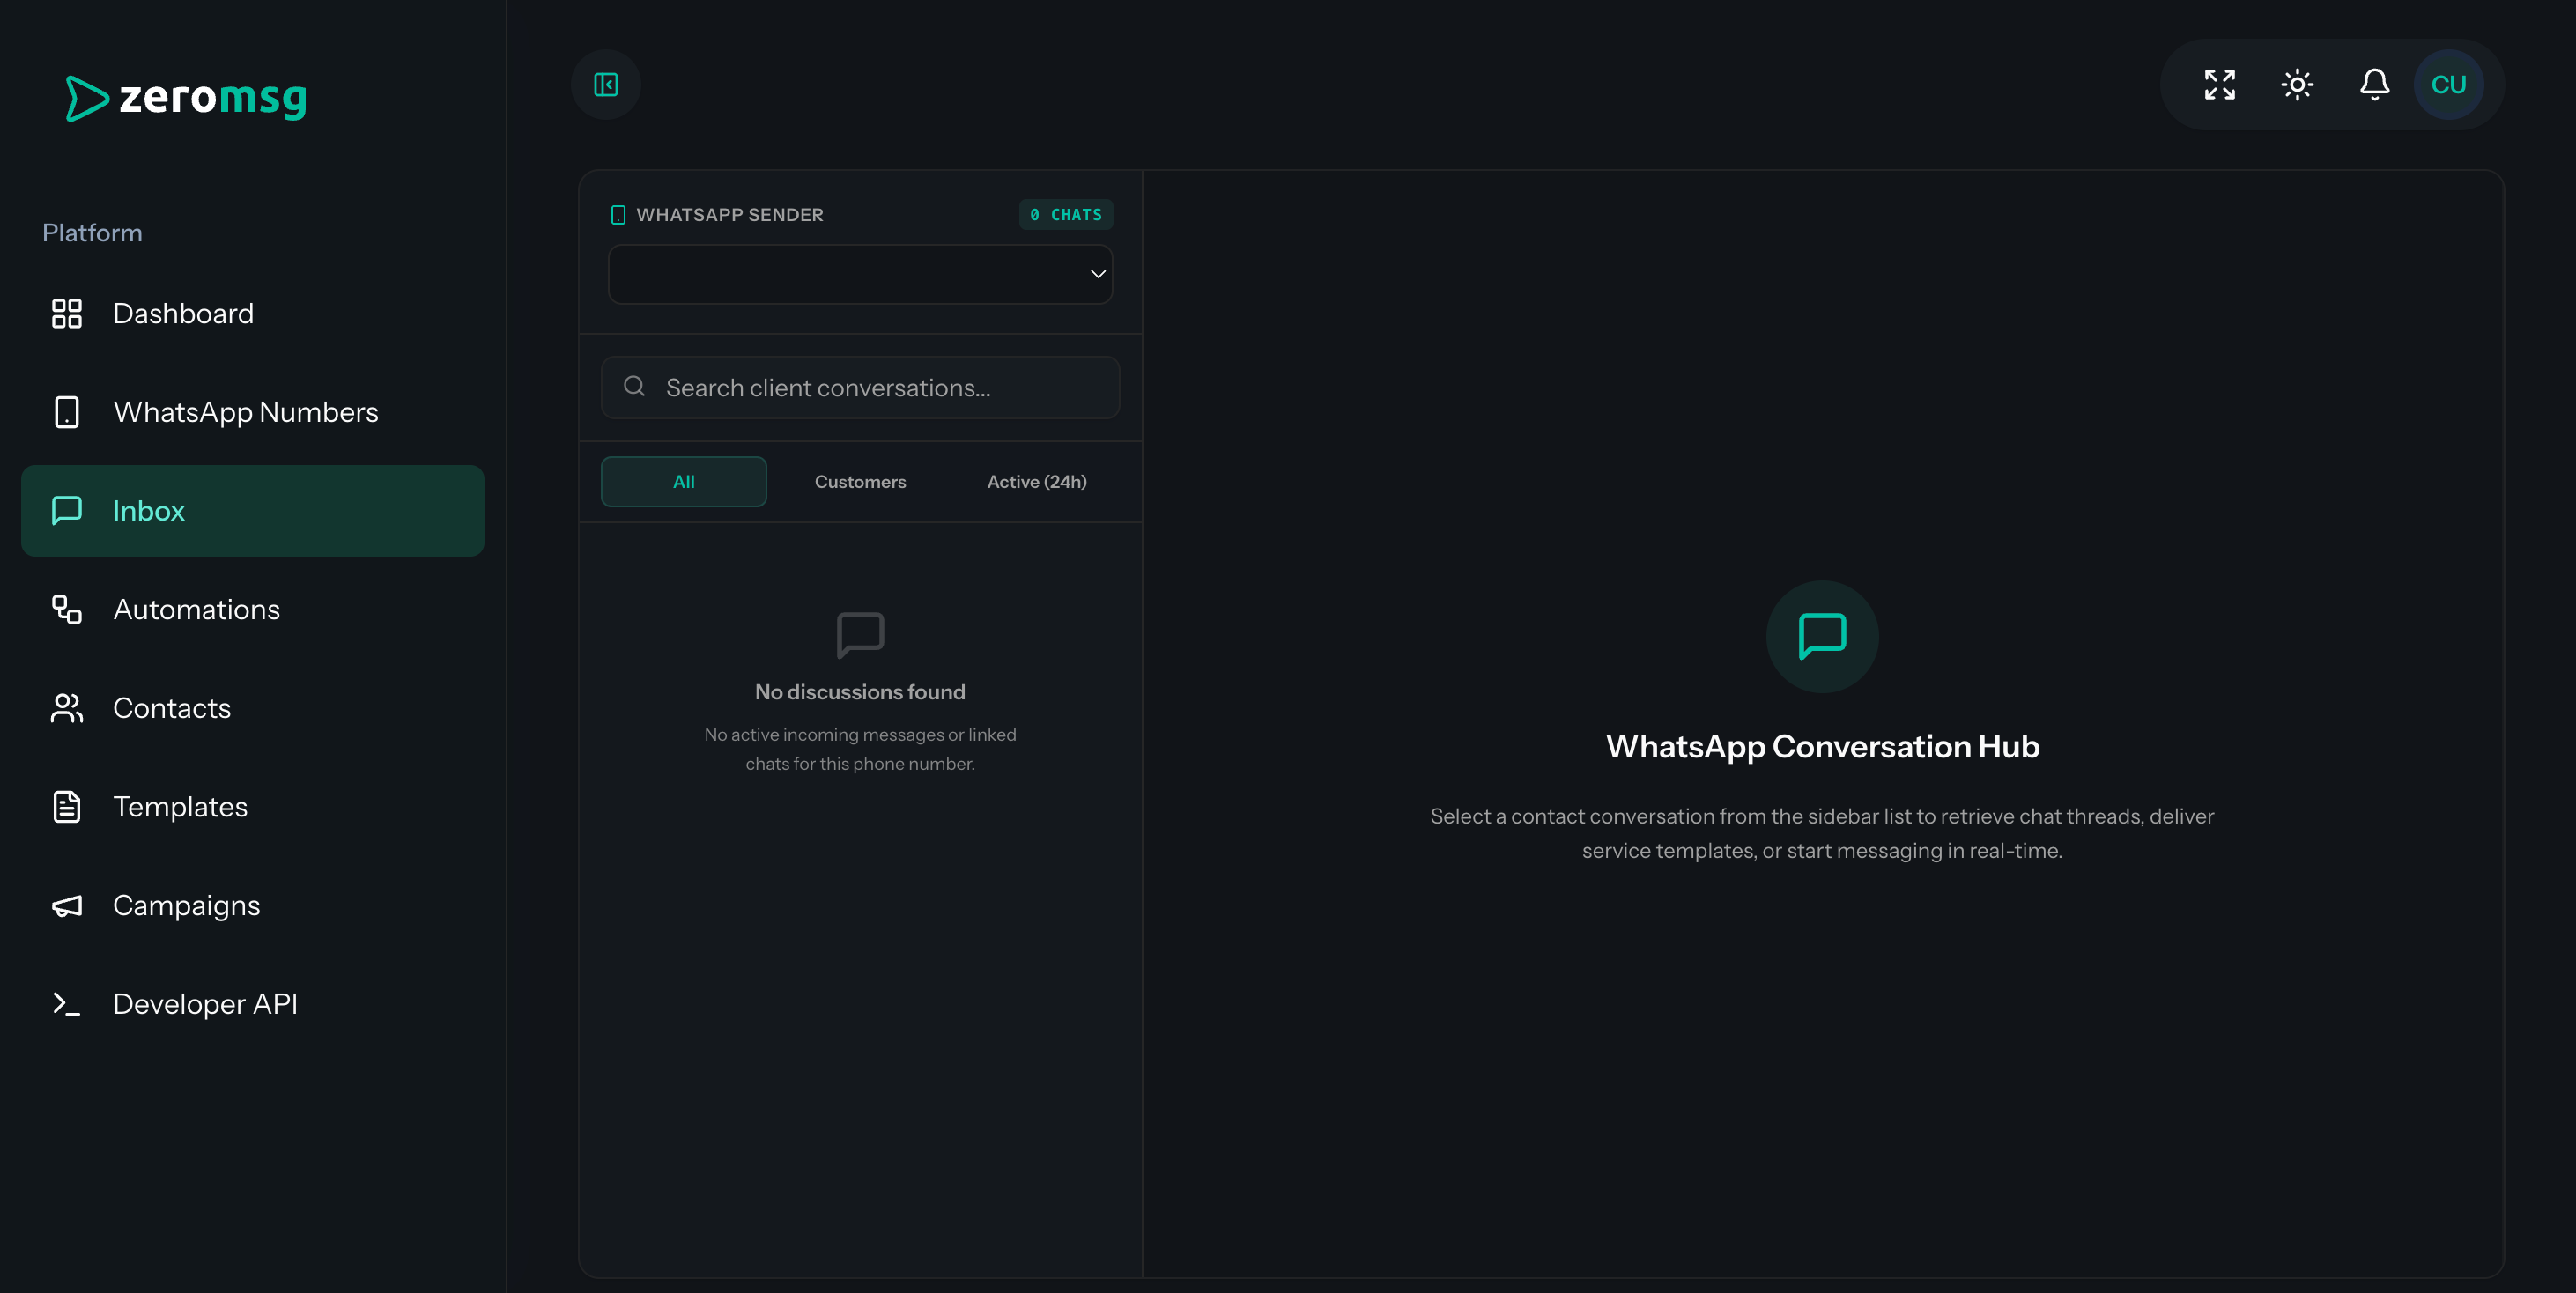
Task: Click 'WhatsApp Conversation Hub' heading
Action: click(x=1822, y=747)
